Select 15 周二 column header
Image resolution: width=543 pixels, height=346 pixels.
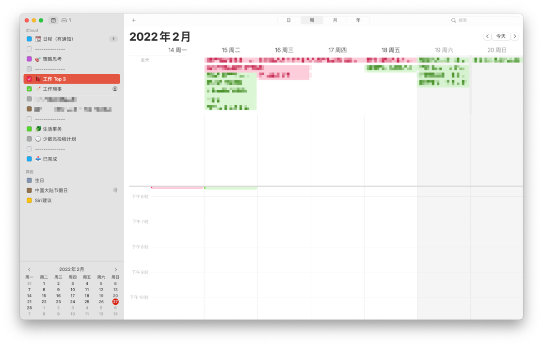click(231, 50)
